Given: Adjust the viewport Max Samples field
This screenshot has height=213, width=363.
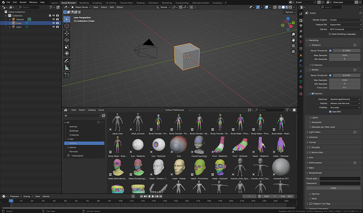Looking at the screenshot, I should pos(345,56).
